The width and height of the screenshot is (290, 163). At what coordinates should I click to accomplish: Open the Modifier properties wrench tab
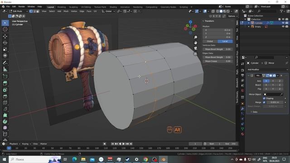(242, 109)
